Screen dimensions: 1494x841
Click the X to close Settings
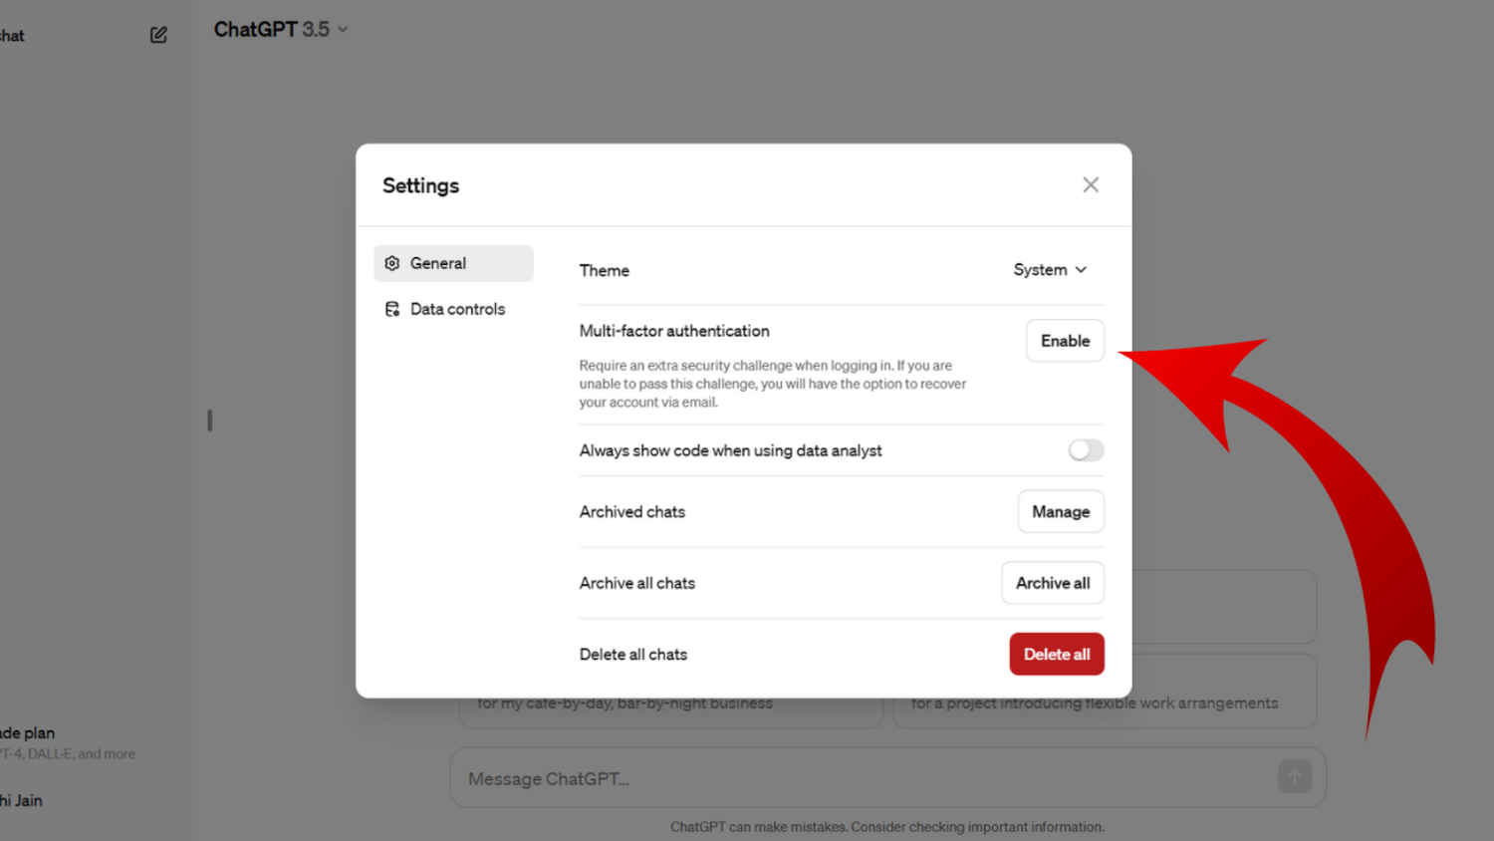click(x=1090, y=184)
